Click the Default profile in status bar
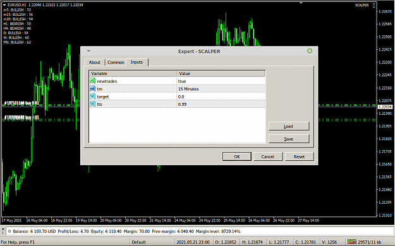 pos(139,242)
